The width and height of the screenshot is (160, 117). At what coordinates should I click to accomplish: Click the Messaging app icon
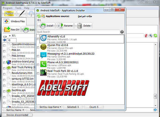pos(43,55)
